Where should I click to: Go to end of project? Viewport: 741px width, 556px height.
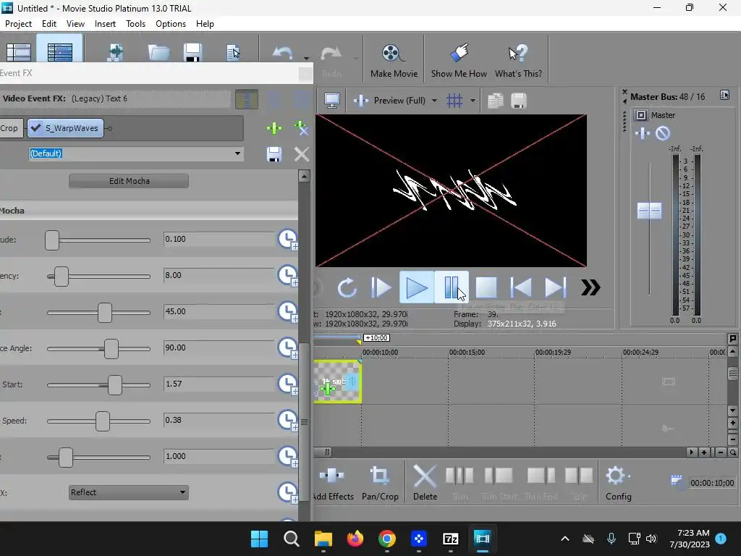click(x=555, y=287)
